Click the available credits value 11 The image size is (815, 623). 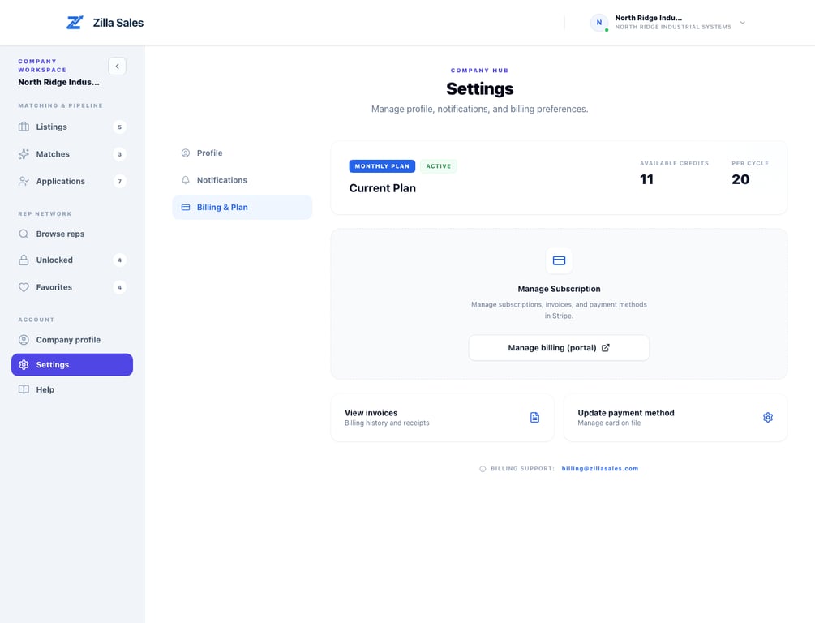click(646, 179)
